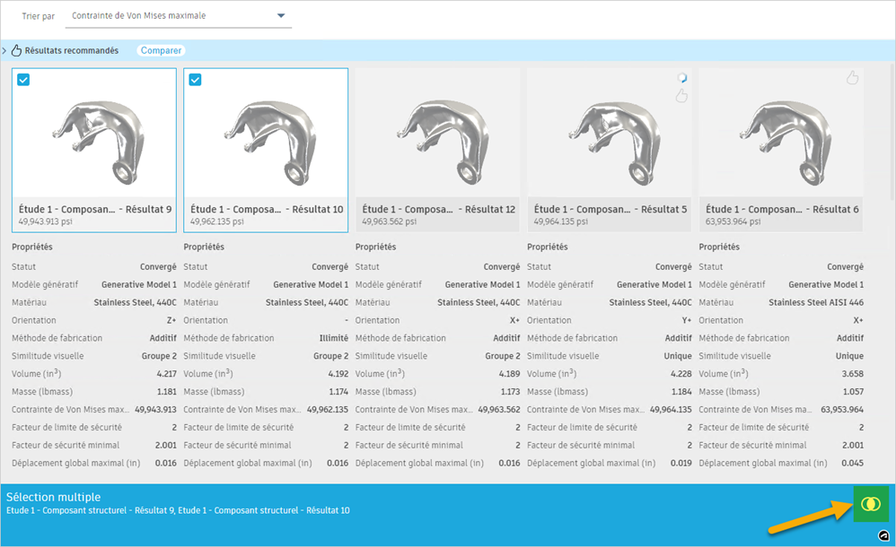Click the title 'Résultat 12' card label
This screenshot has width=896, height=547.
point(439,209)
